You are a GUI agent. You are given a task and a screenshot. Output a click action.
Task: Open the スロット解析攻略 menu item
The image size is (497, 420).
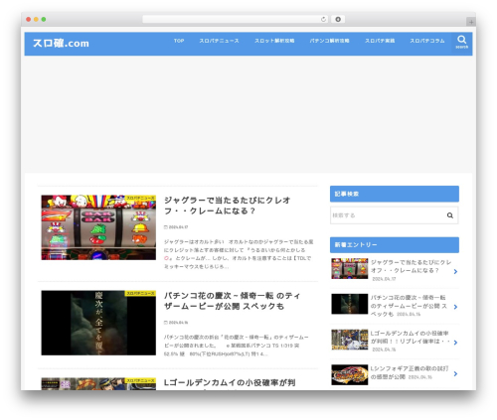(x=274, y=41)
